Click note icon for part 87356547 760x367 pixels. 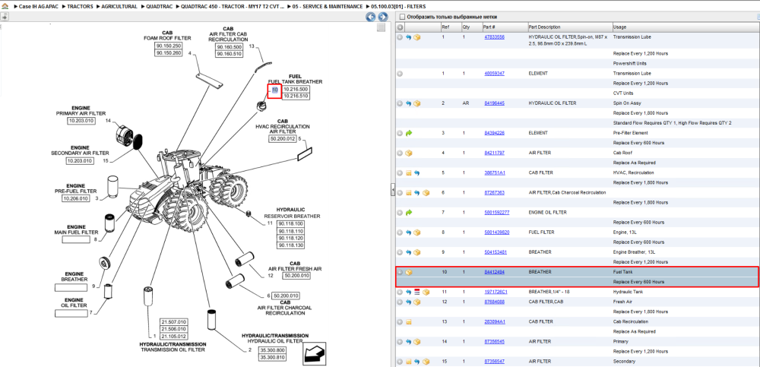click(x=409, y=361)
